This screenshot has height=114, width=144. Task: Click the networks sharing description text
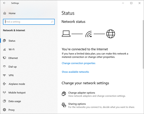click(x=102, y=107)
